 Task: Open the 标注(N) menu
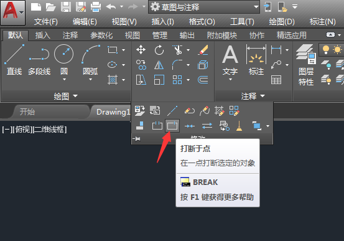pos(322,22)
